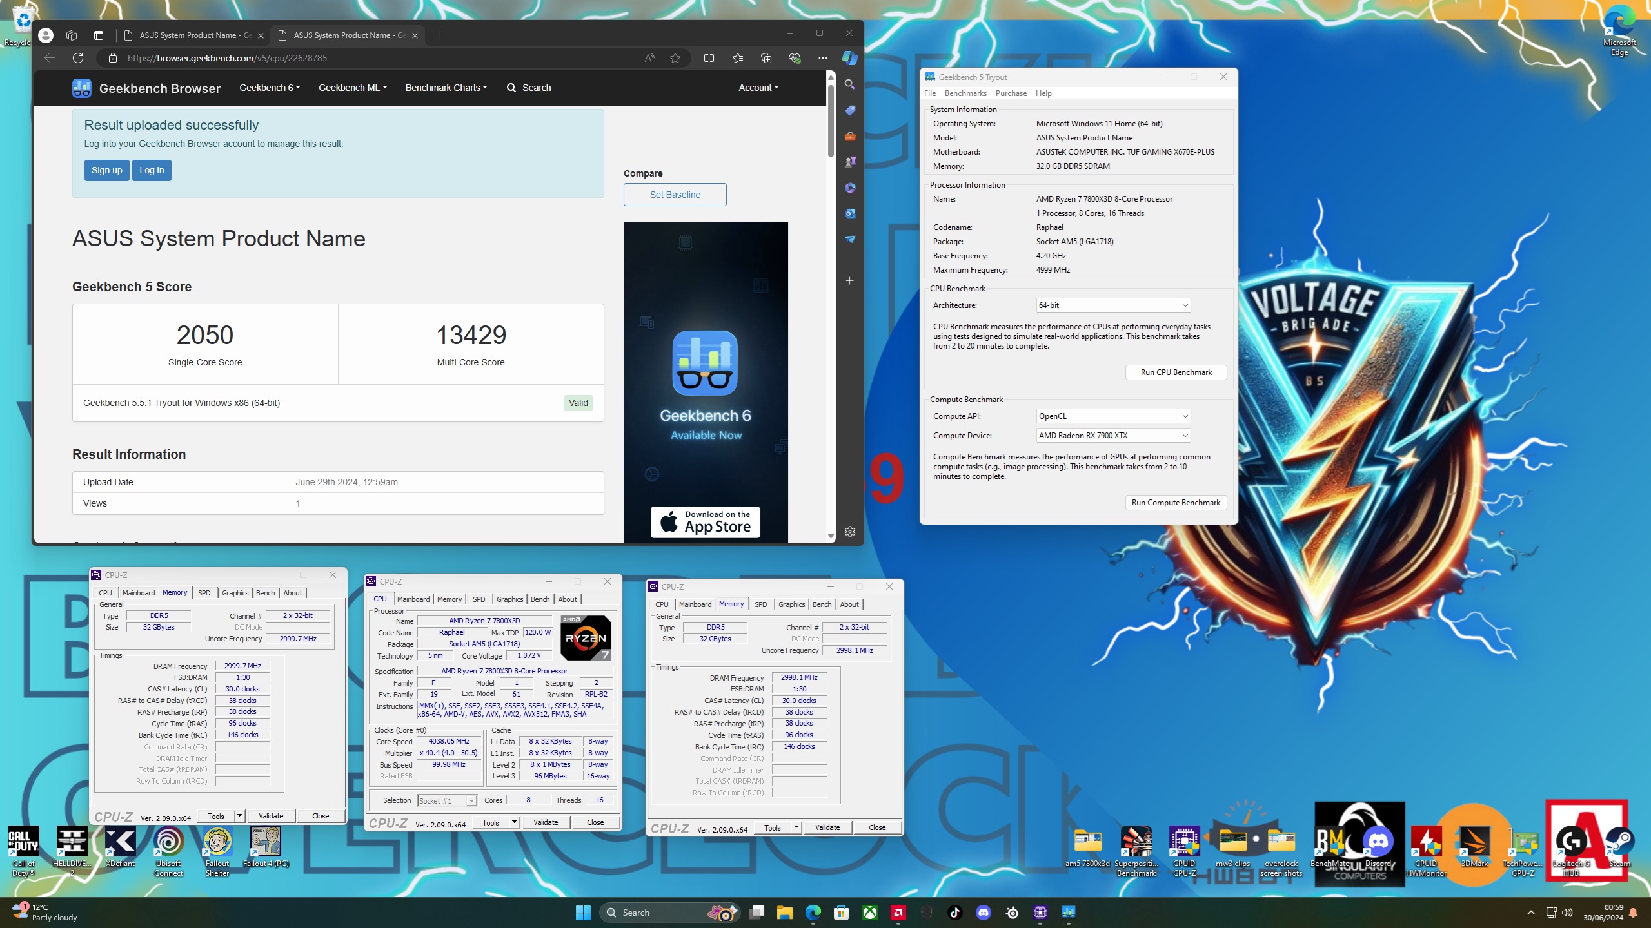The height and width of the screenshot is (928, 1651).
Task: Open the Edge sidebar Games icon
Action: click(850, 162)
